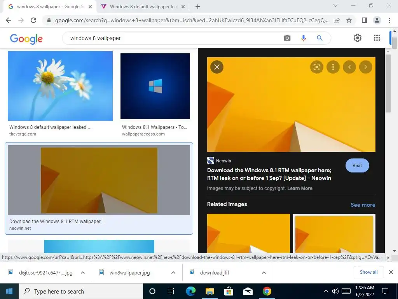This screenshot has width=398, height=299.
Task: Close the downloads bar
Action: 391,272
